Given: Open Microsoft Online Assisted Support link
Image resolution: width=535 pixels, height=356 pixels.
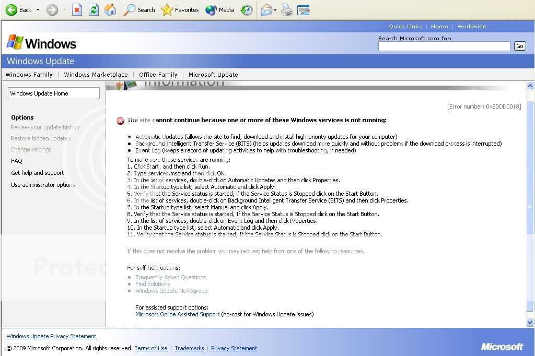Looking at the screenshot, I should pos(178,314).
